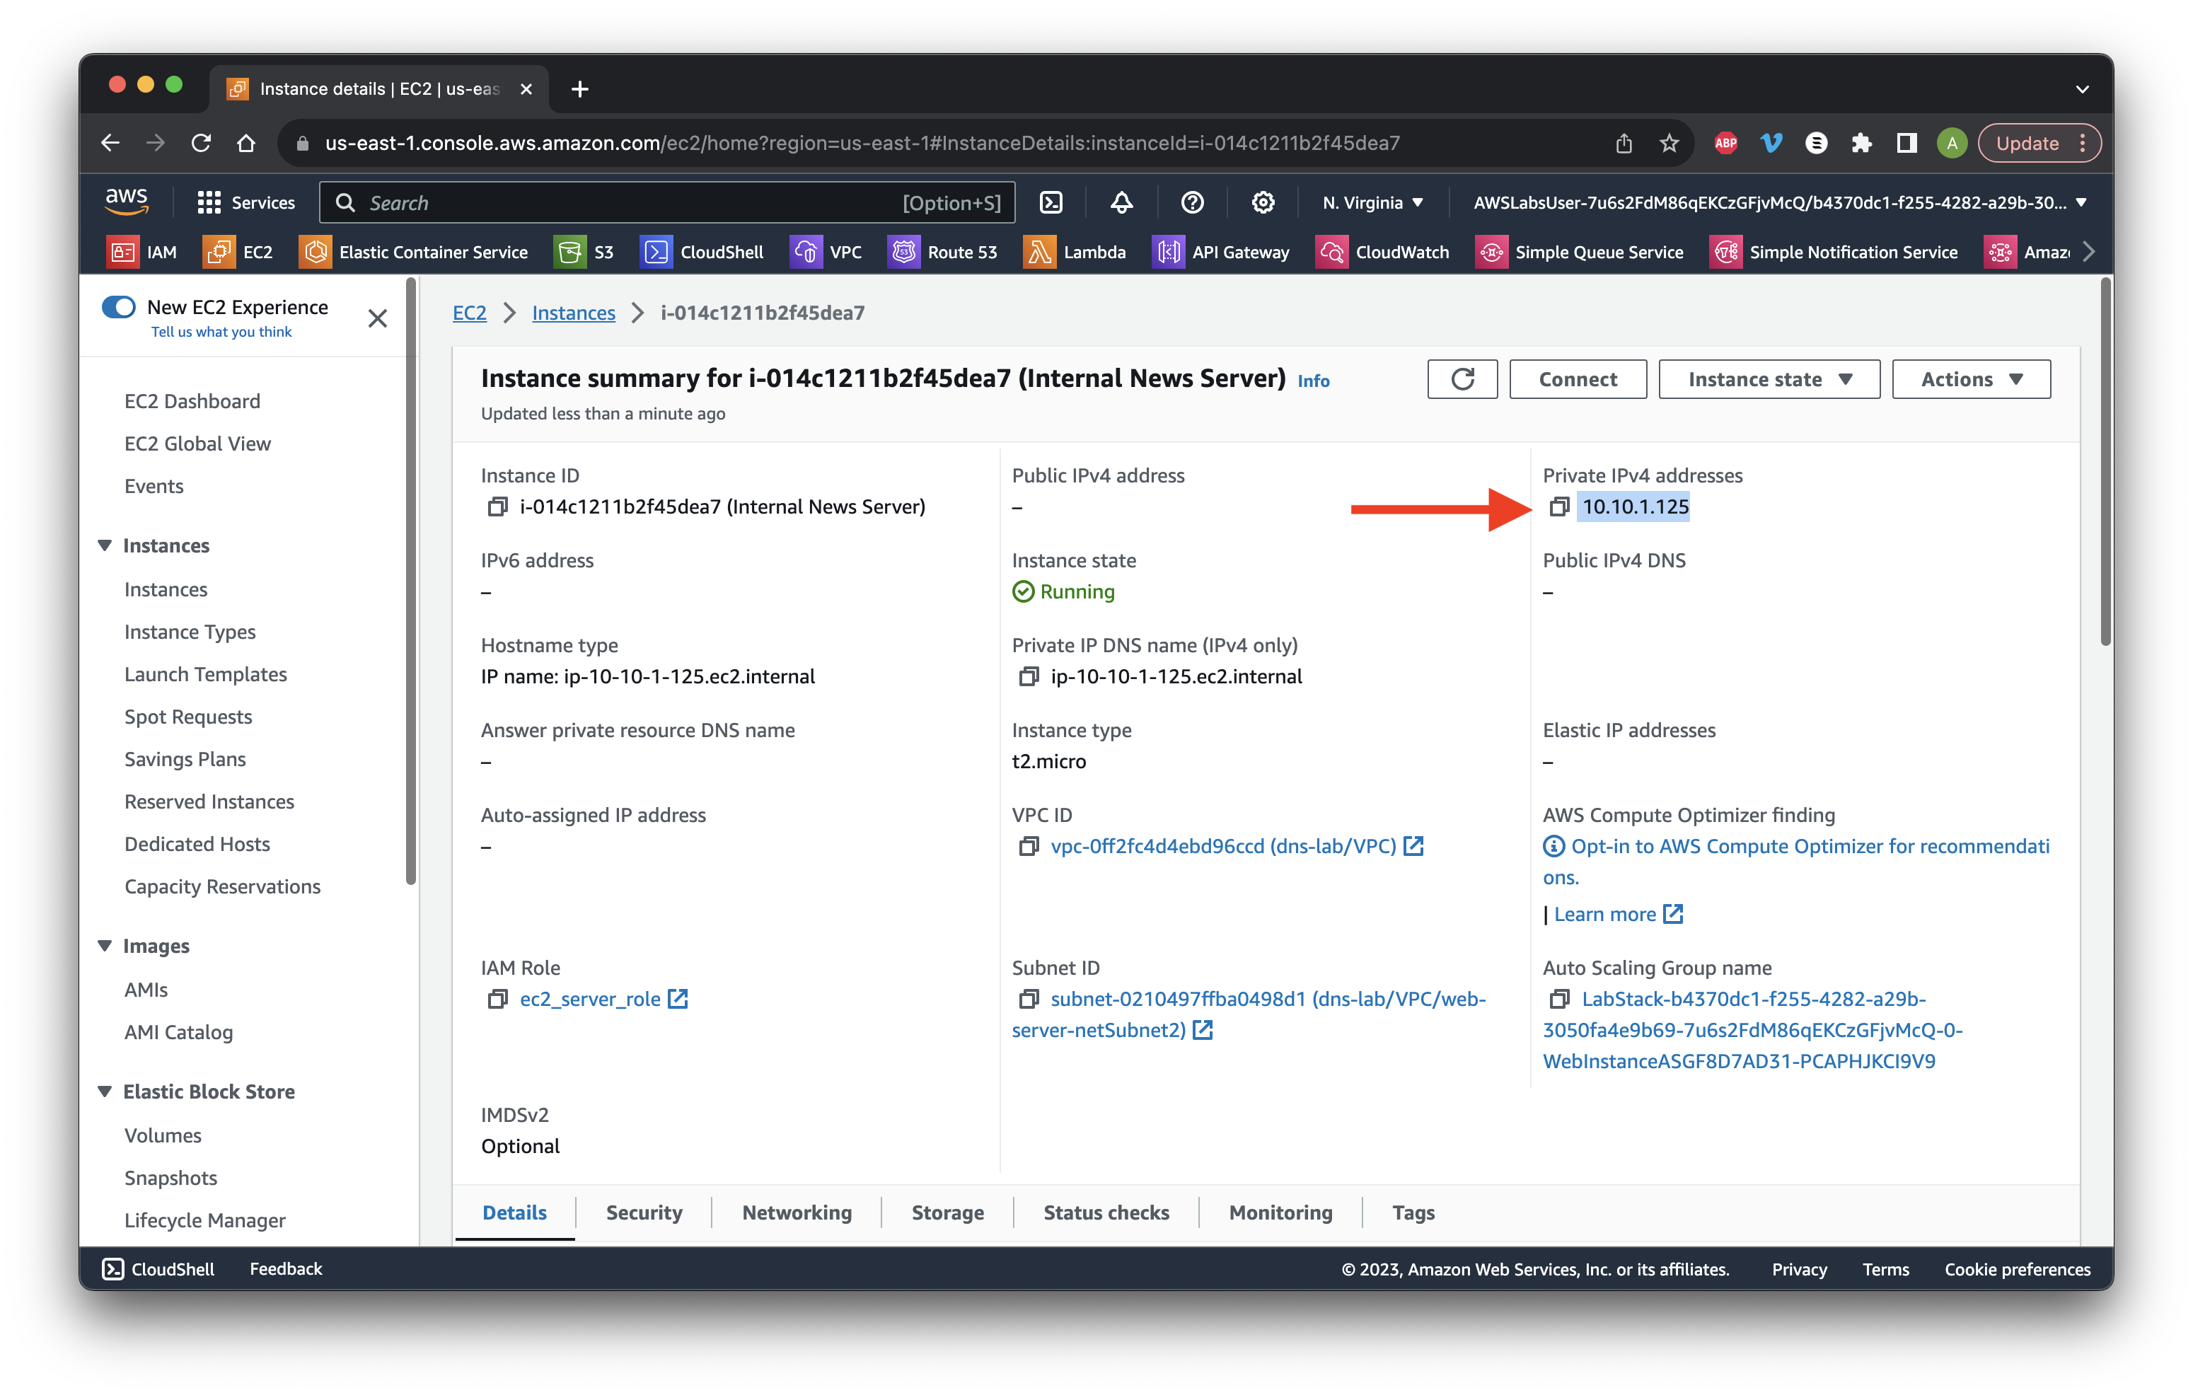
Task: Refresh the instance summary
Action: tap(1462, 378)
